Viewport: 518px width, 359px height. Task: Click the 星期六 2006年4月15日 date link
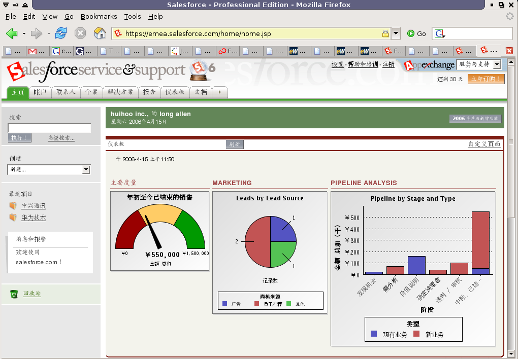139,122
